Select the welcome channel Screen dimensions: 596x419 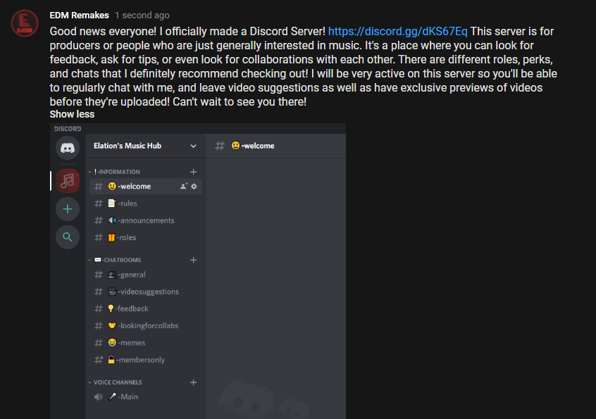pyautogui.click(x=146, y=186)
